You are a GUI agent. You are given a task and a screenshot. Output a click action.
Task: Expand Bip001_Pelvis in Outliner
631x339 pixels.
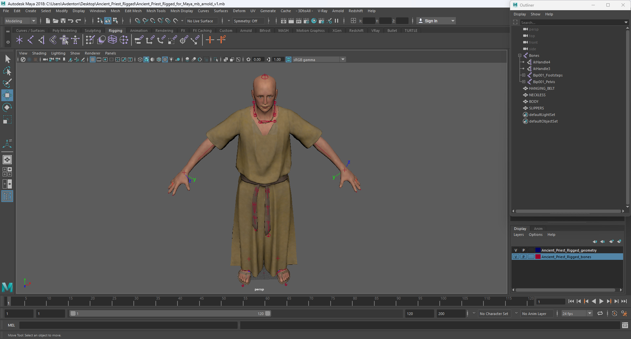524,82
